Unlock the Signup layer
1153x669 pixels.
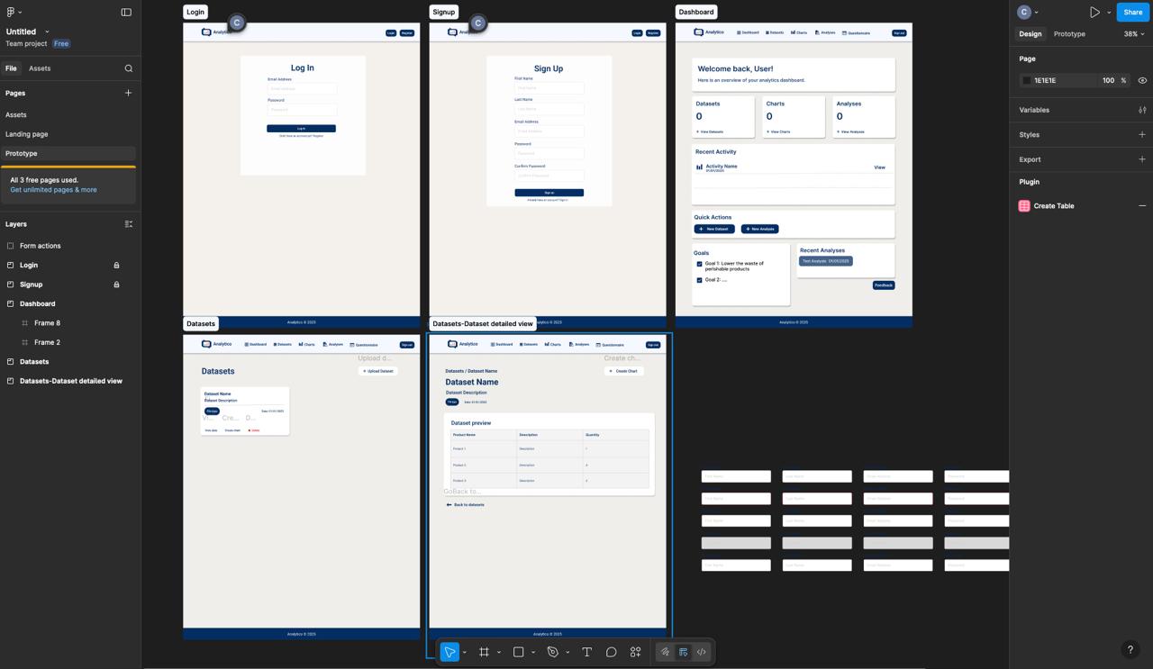[116, 285]
